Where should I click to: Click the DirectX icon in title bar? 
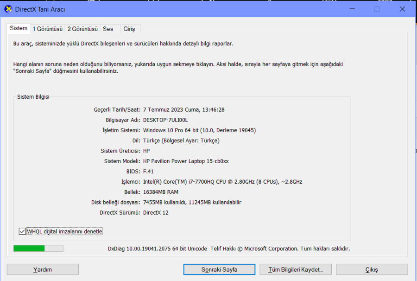[x=8, y=9]
